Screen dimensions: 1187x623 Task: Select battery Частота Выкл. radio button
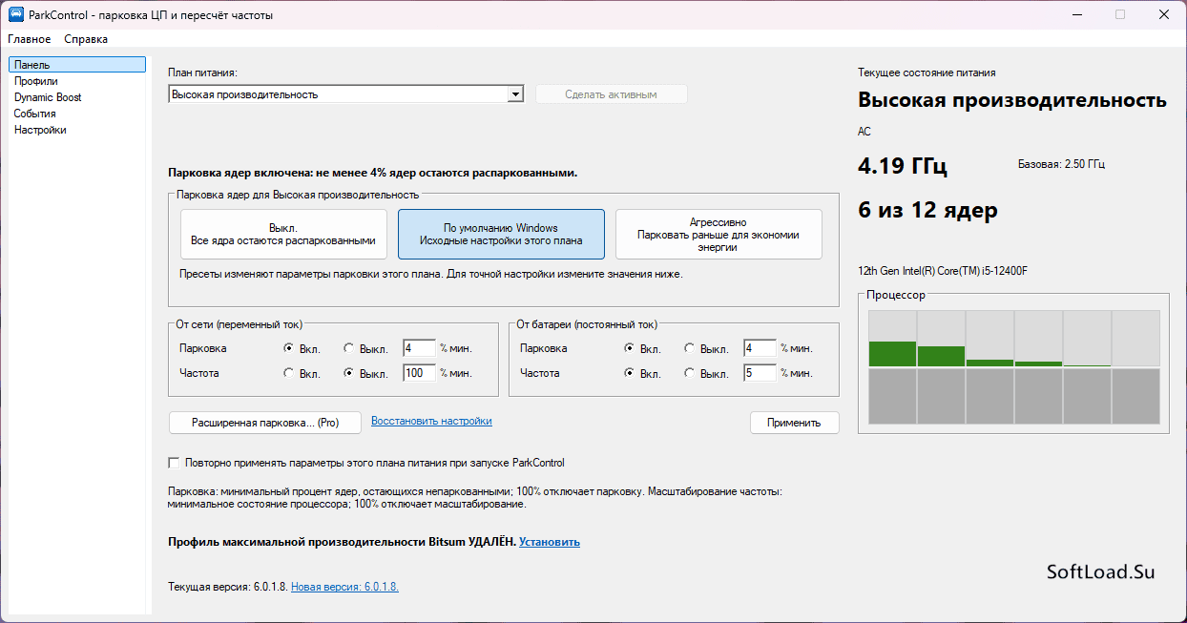click(690, 373)
